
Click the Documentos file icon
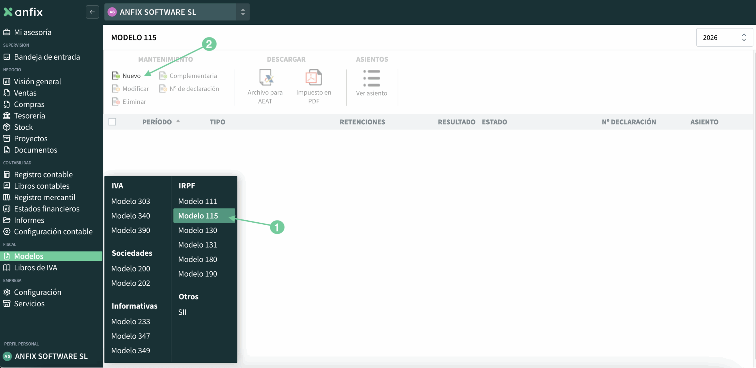point(7,150)
